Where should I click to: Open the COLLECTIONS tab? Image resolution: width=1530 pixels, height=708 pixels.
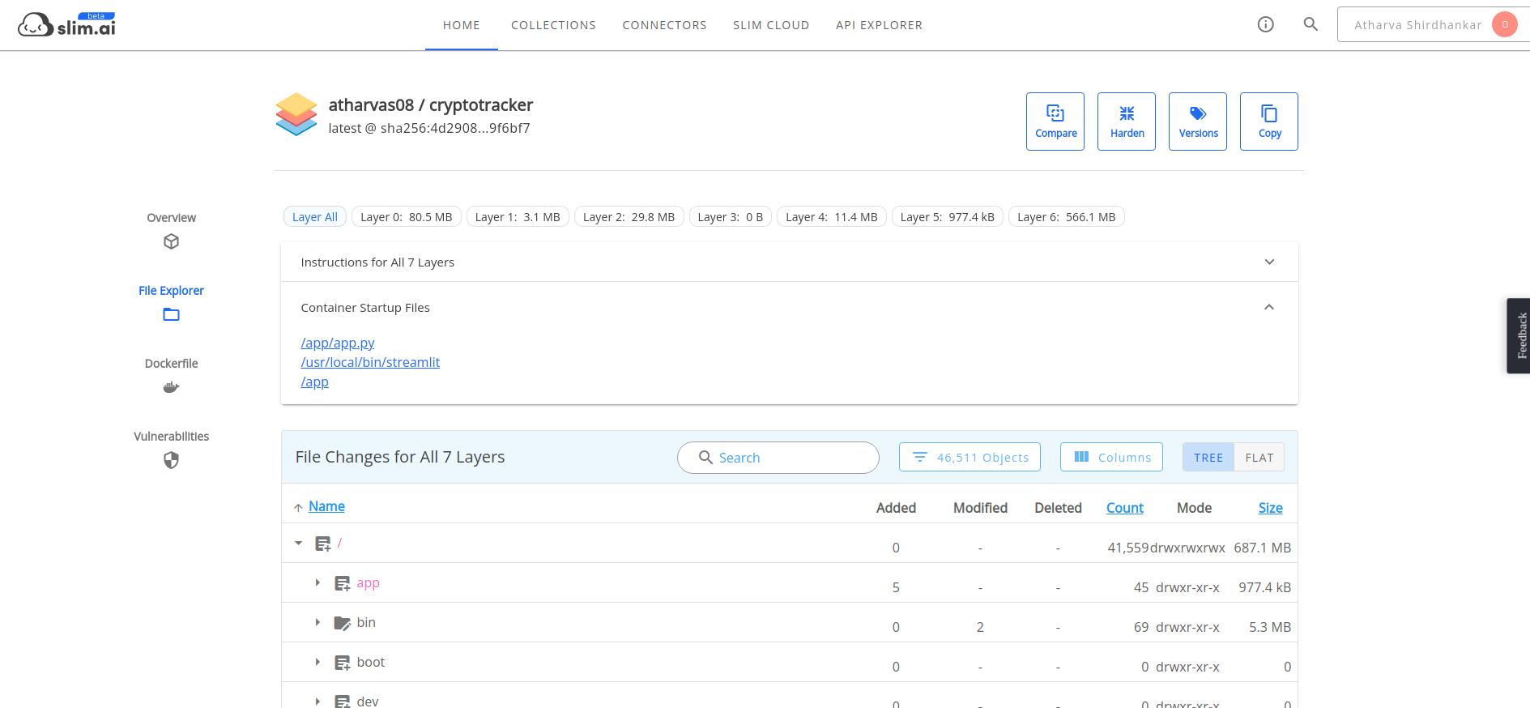(x=553, y=25)
